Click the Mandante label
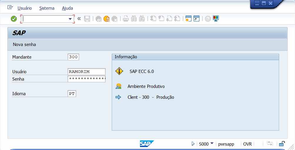The image size is (295, 150). click(22, 57)
